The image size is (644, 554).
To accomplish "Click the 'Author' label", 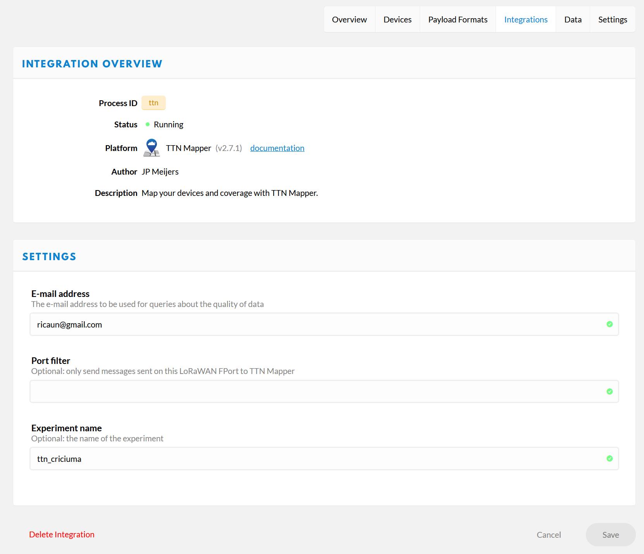I will [124, 172].
